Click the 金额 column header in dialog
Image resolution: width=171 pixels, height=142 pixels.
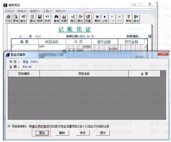(x=144, y=73)
